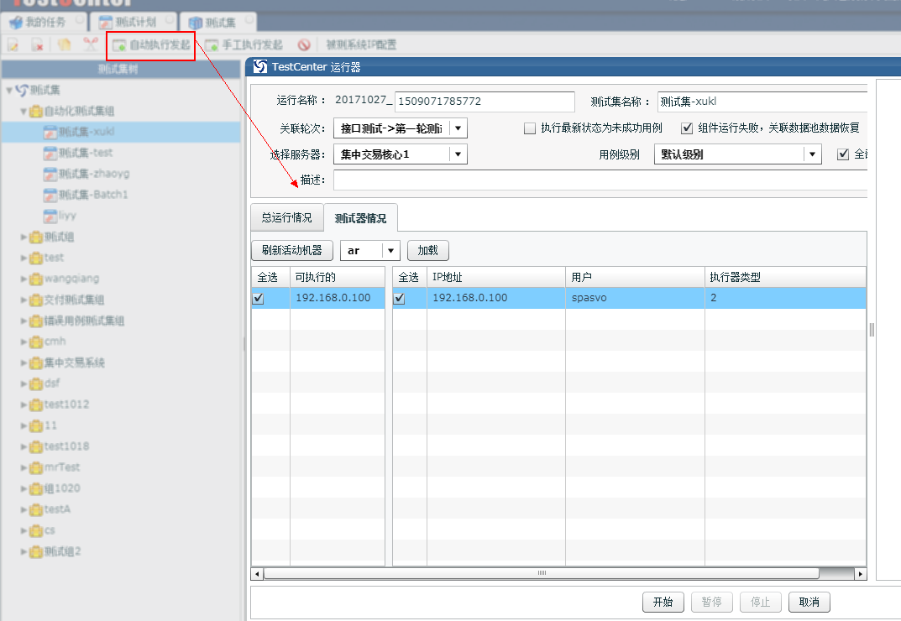Click the delete icon with red X

38,44
